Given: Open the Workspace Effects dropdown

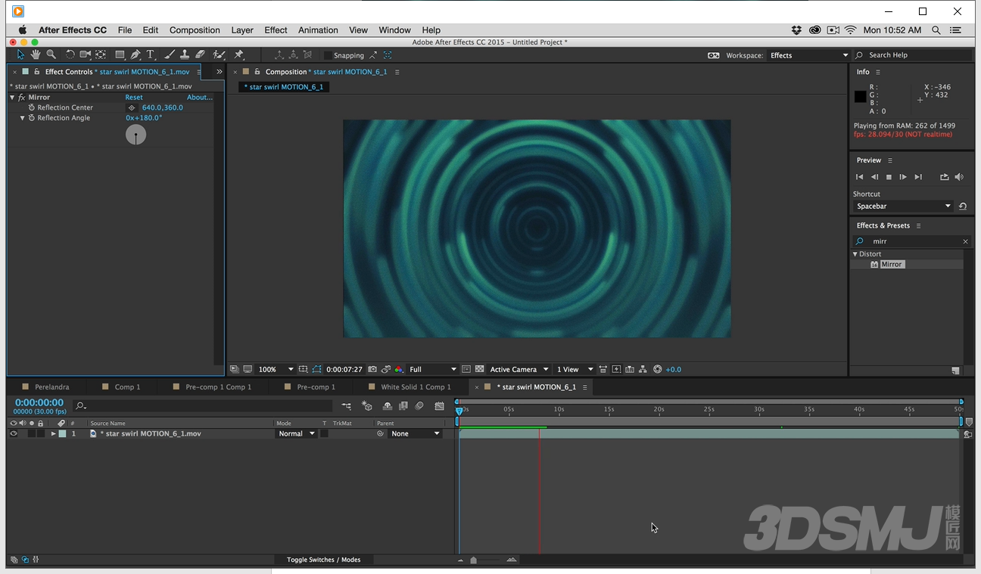Looking at the screenshot, I should (808, 55).
